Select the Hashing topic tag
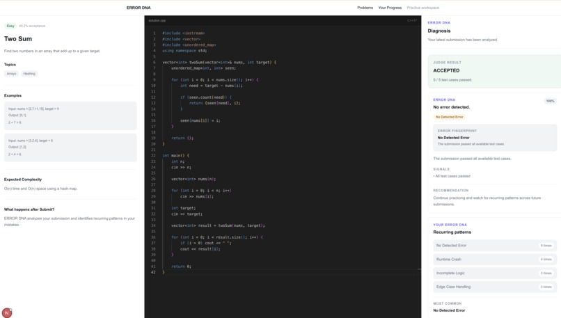The width and height of the screenshot is (561, 318). (29, 74)
